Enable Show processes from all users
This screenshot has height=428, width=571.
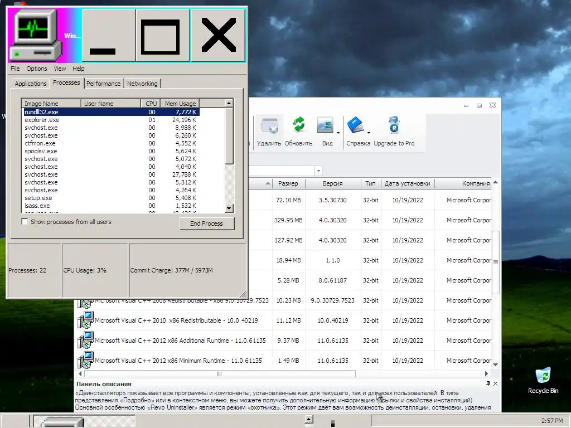(x=25, y=222)
